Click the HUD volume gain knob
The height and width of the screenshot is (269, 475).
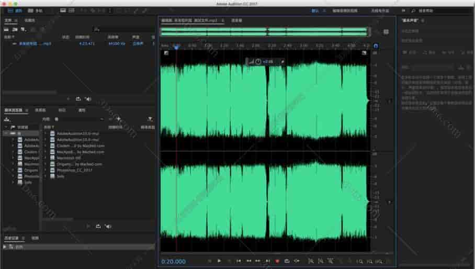[x=258, y=62]
